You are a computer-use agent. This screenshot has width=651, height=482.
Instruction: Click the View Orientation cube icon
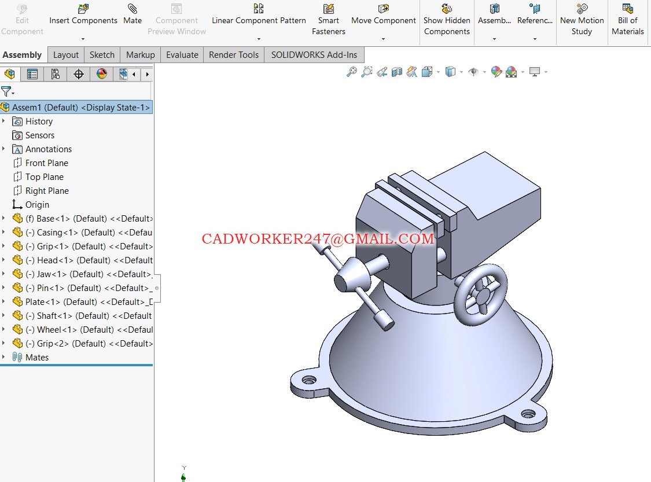click(x=427, y=72)
